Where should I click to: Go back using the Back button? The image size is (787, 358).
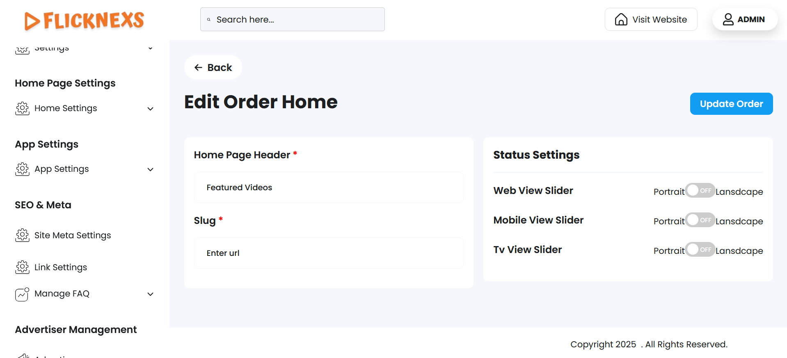point(213,67)
